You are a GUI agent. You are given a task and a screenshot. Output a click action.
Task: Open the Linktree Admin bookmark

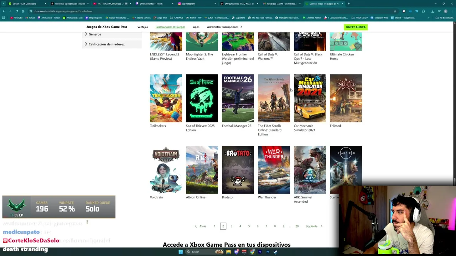[x=312, y=17]
